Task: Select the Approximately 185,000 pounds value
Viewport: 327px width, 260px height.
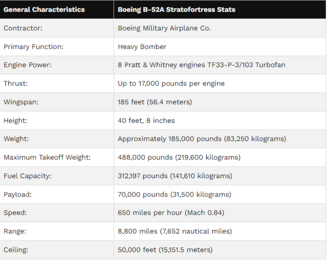Action: [x=202, y=139]
